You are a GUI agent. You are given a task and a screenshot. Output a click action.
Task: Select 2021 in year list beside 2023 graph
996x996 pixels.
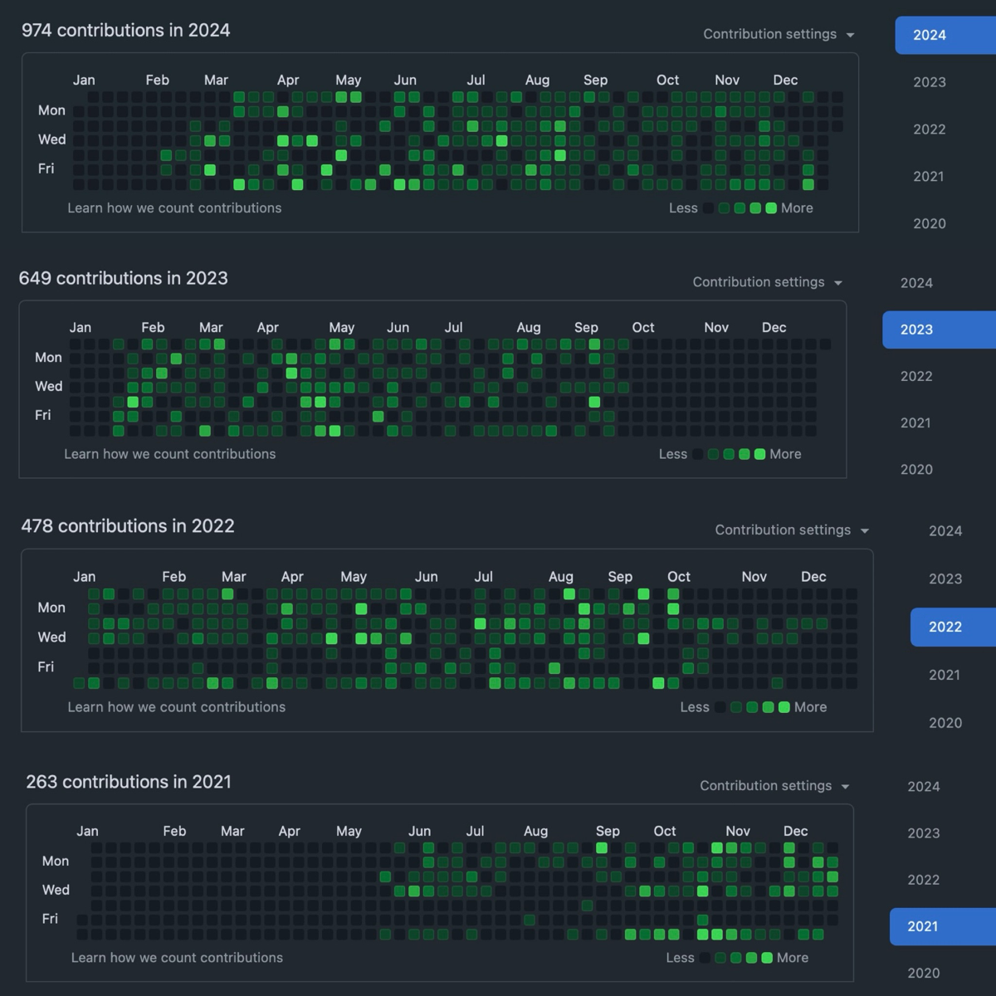[915, 422]
